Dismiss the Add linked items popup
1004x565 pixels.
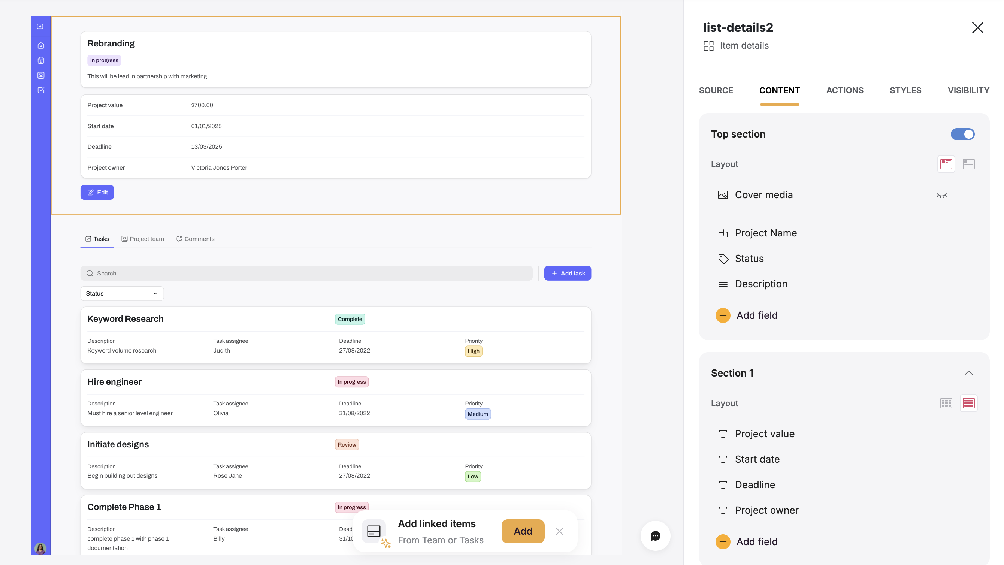coord(559,531)
